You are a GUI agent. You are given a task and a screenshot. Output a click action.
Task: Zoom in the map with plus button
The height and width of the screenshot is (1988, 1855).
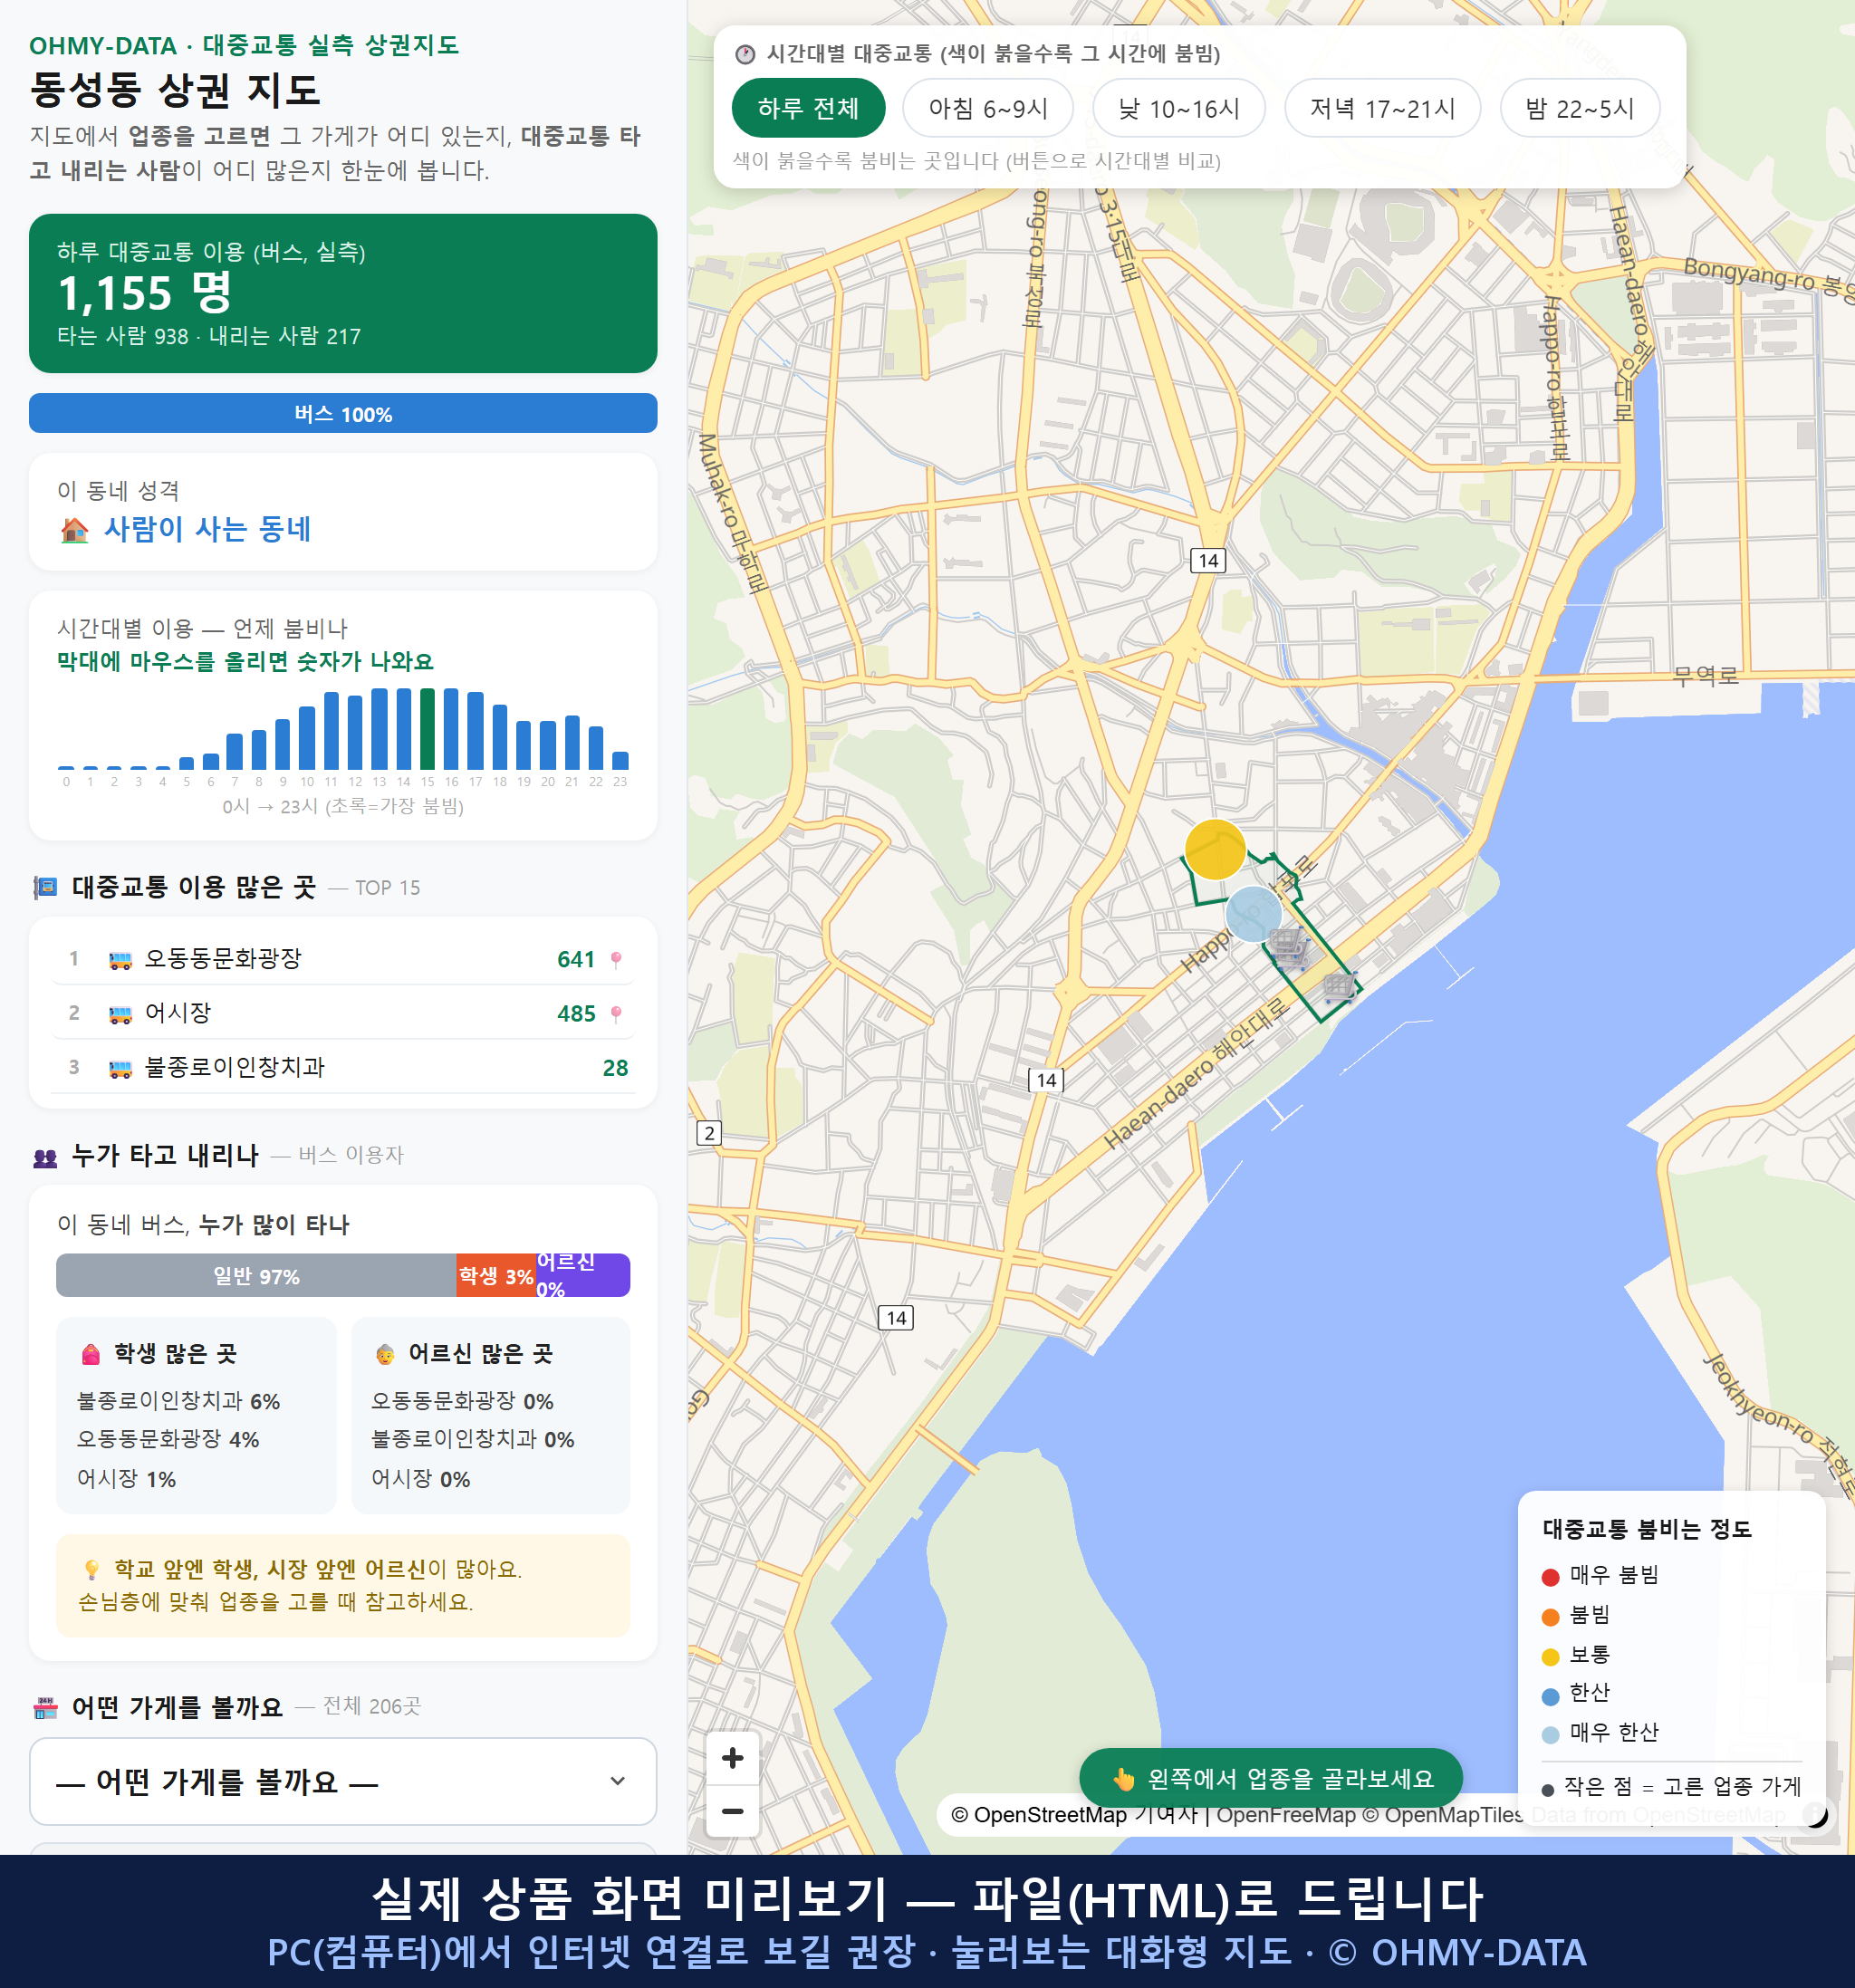click(x=733, y=1758)
